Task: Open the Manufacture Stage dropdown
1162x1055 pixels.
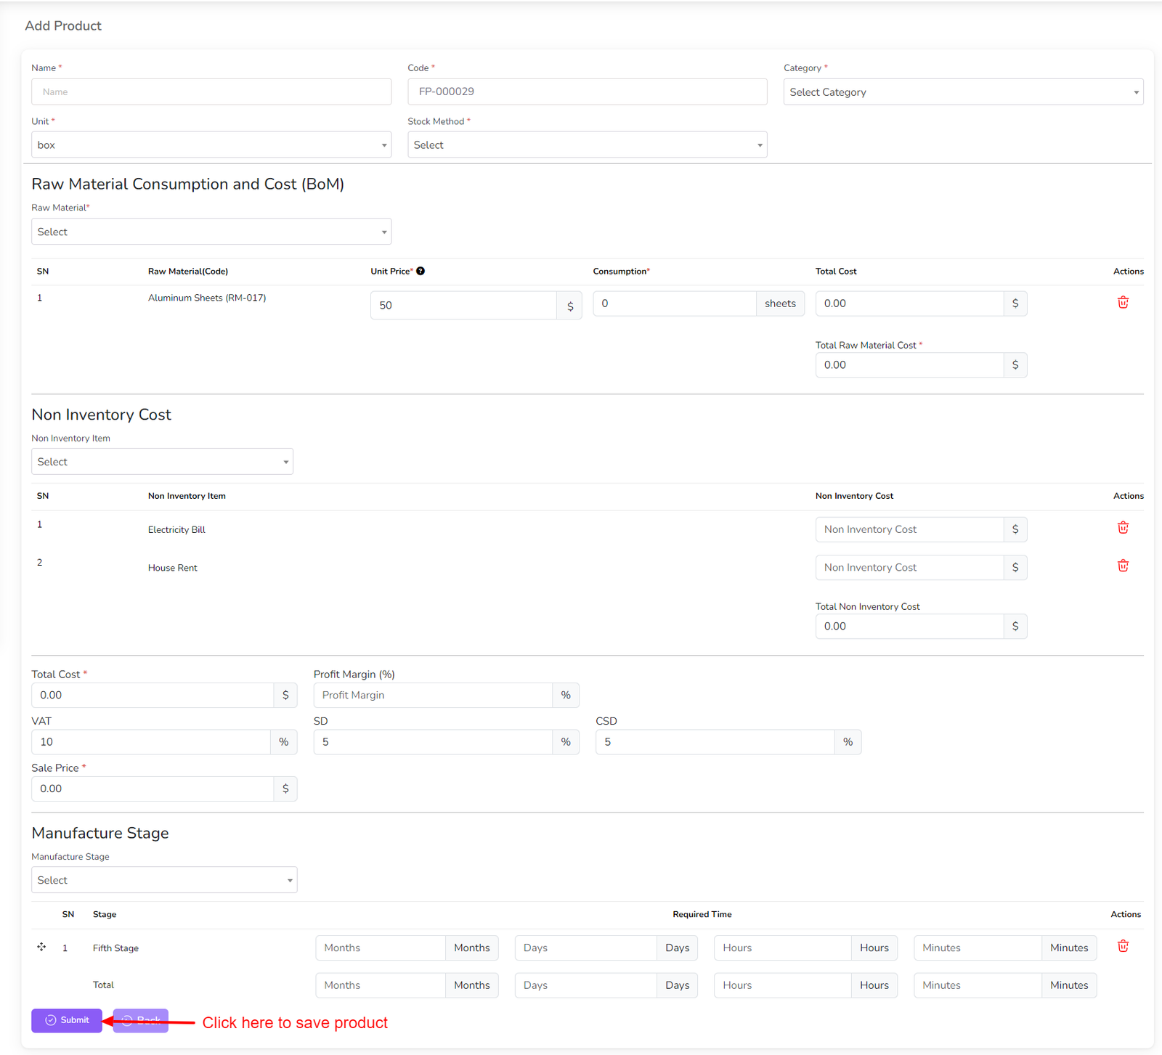Action: pyautogui.click(x=164, y=880)
